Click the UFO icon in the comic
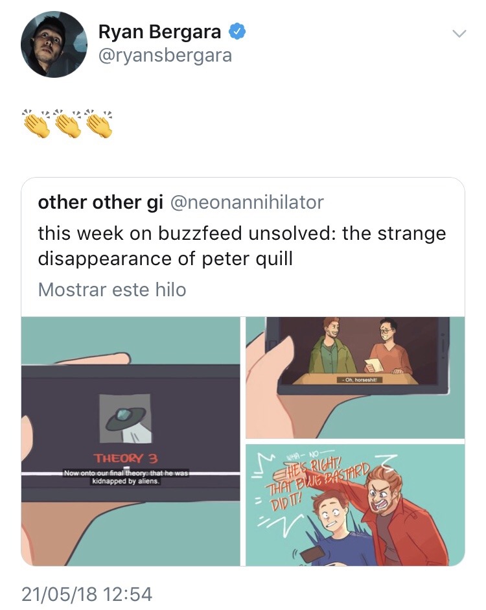486x610 pixels. coord(125,419)
